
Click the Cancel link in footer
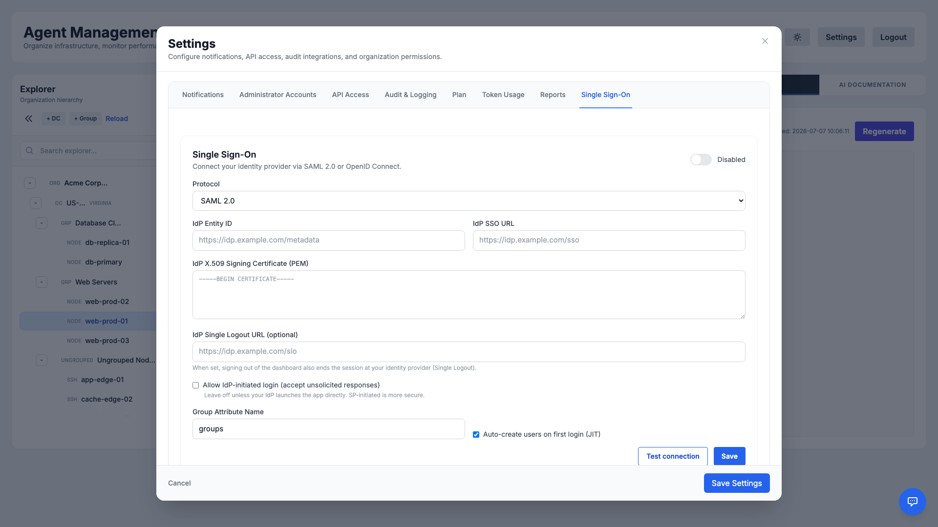click(x=179, y=483)
